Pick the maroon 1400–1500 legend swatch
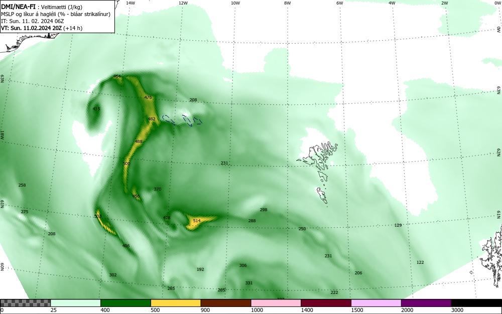This screenshot has width=502, height=314. (x=326, y=303)
